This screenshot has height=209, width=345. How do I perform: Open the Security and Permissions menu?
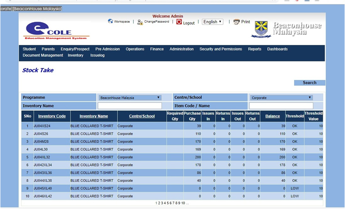coord(221,49)
